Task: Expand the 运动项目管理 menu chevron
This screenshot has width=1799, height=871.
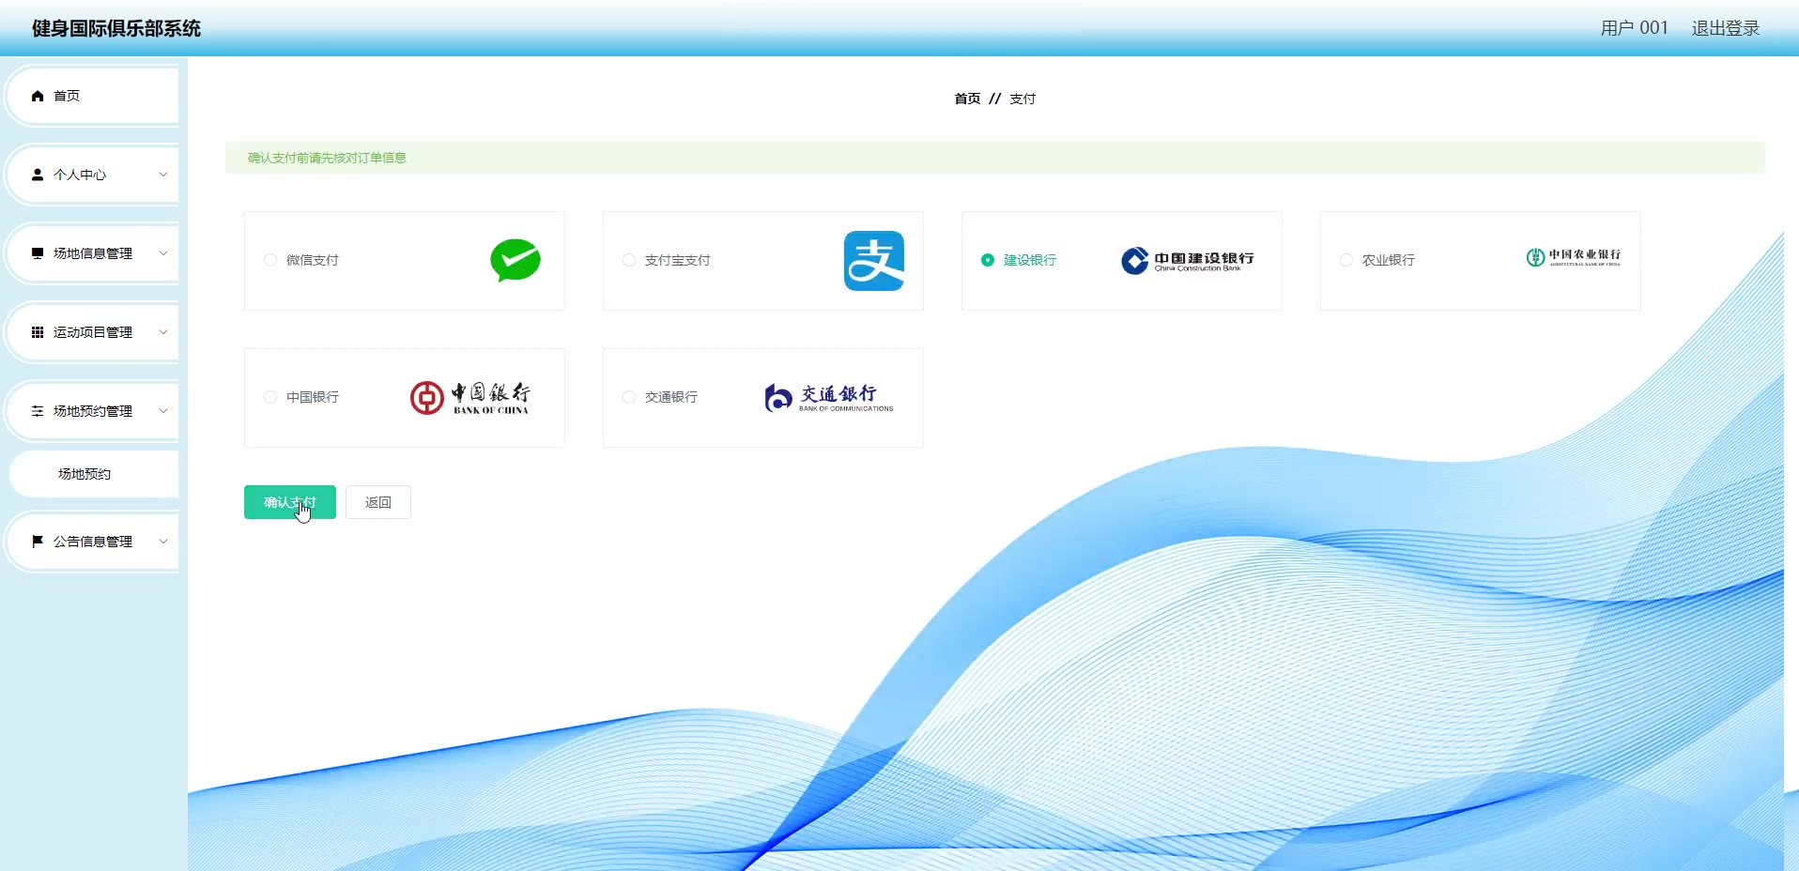Action: point(163,332)
